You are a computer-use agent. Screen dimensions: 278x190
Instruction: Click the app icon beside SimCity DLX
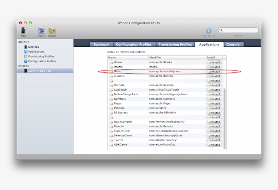(x=111, y=131)
